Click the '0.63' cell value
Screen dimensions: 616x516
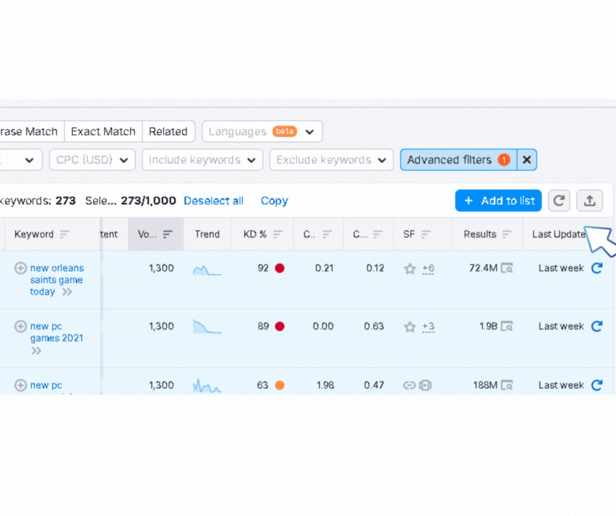pos(374,326)
